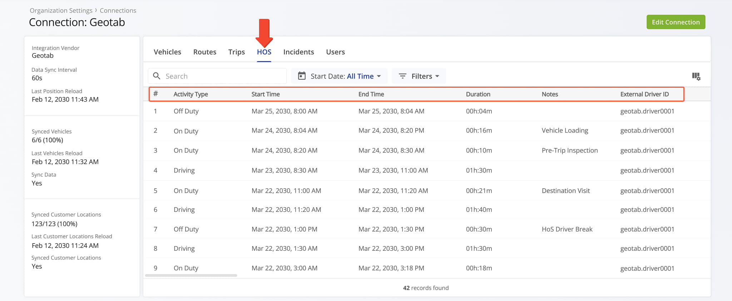Click the horizontal scrollbar under the table

(191, 275)
